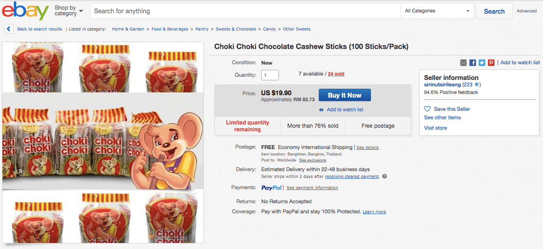Expand the All Categories dropdown
Image resolution: width=543 pixels, height=249 pixels.
coord(437,11)
